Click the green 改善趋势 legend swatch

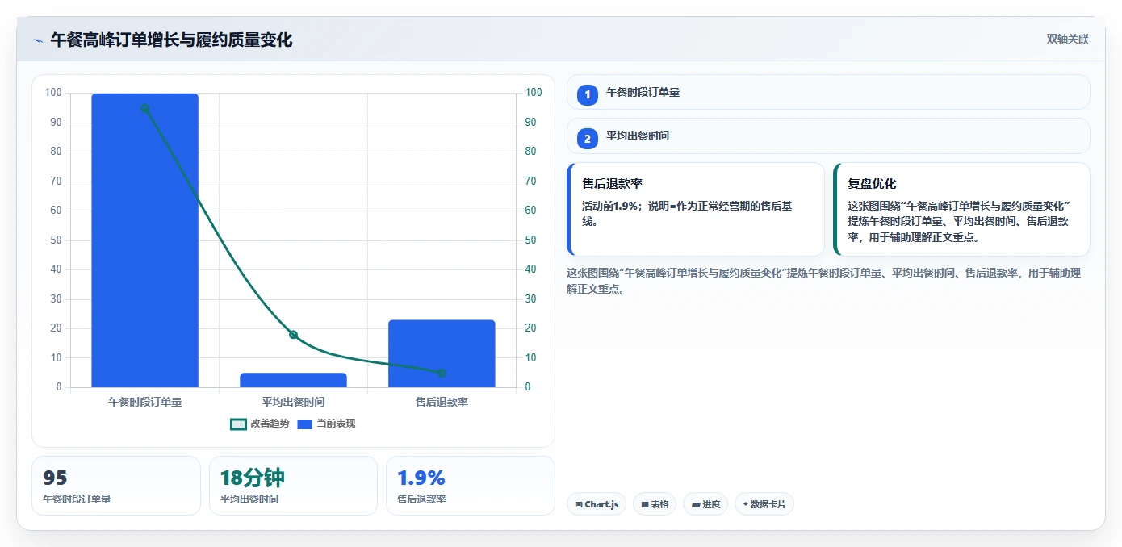pyautogui.click(x=238, y=424)
